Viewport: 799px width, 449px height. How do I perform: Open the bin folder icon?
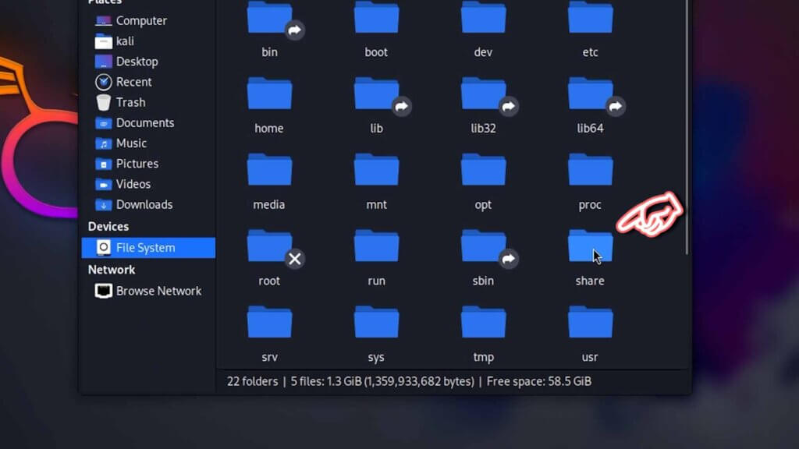[x=269, y=17]
